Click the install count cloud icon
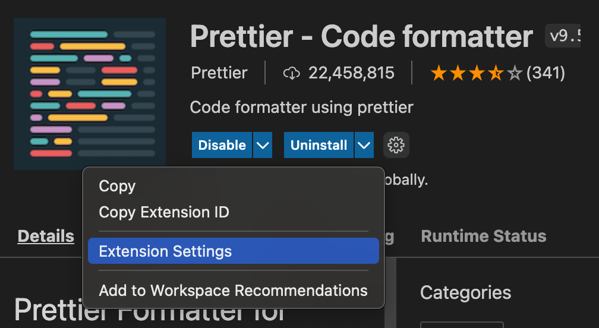The width and height of the screenshot is (599, 328). 291,73
